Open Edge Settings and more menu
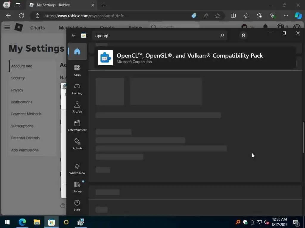Image resolution: width=305 pixels, height=228 pixels. [x=286, y=16]
